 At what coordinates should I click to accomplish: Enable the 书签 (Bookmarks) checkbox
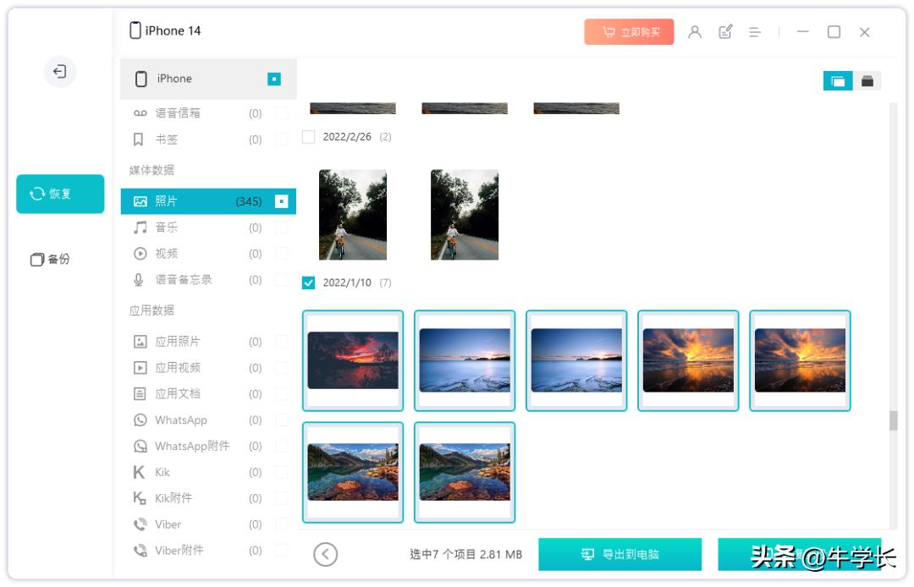pyautogui.click(x=284, y=139)
